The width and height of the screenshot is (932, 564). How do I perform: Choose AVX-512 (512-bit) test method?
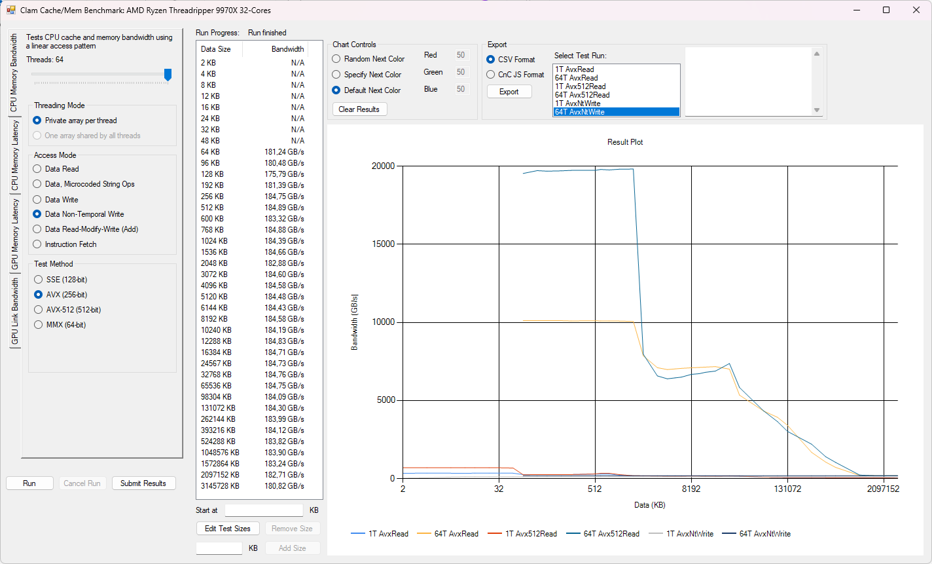pyautogui.click(x=67, y=310)
